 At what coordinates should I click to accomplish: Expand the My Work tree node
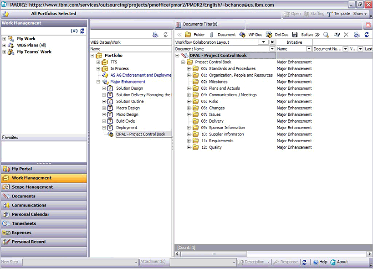(x=4, y=39)
